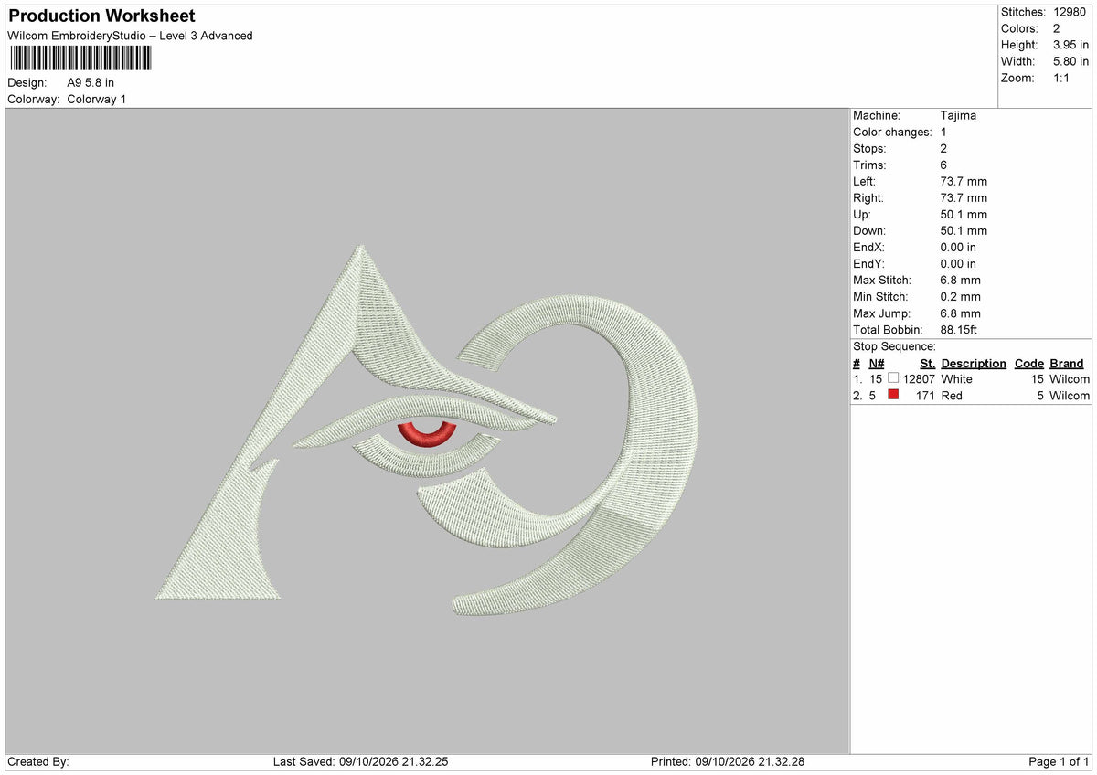Screen dimensions: 1097x775
Task: Click the A9 embroidery design preview
Action: pos(428,430)
